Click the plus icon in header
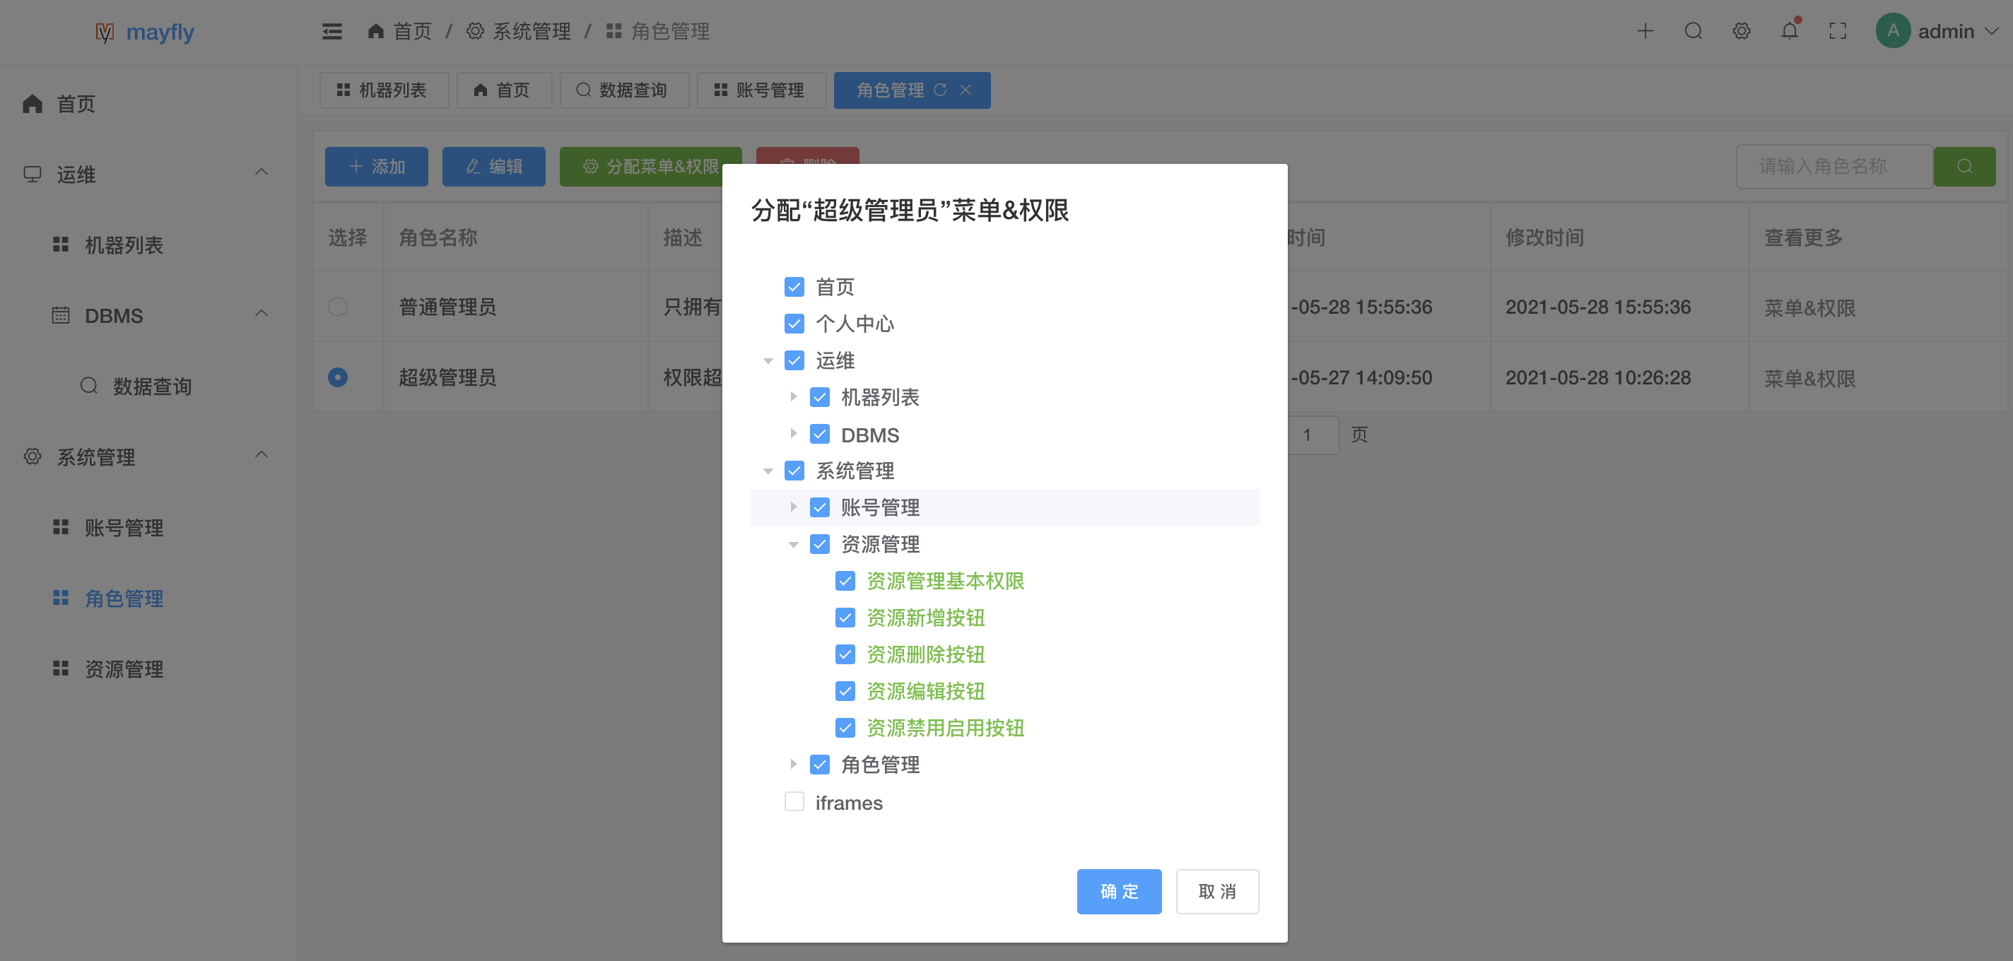The width and height of the screenshot is (2013, 961). pyautogui.click(x=1645, y=31)
